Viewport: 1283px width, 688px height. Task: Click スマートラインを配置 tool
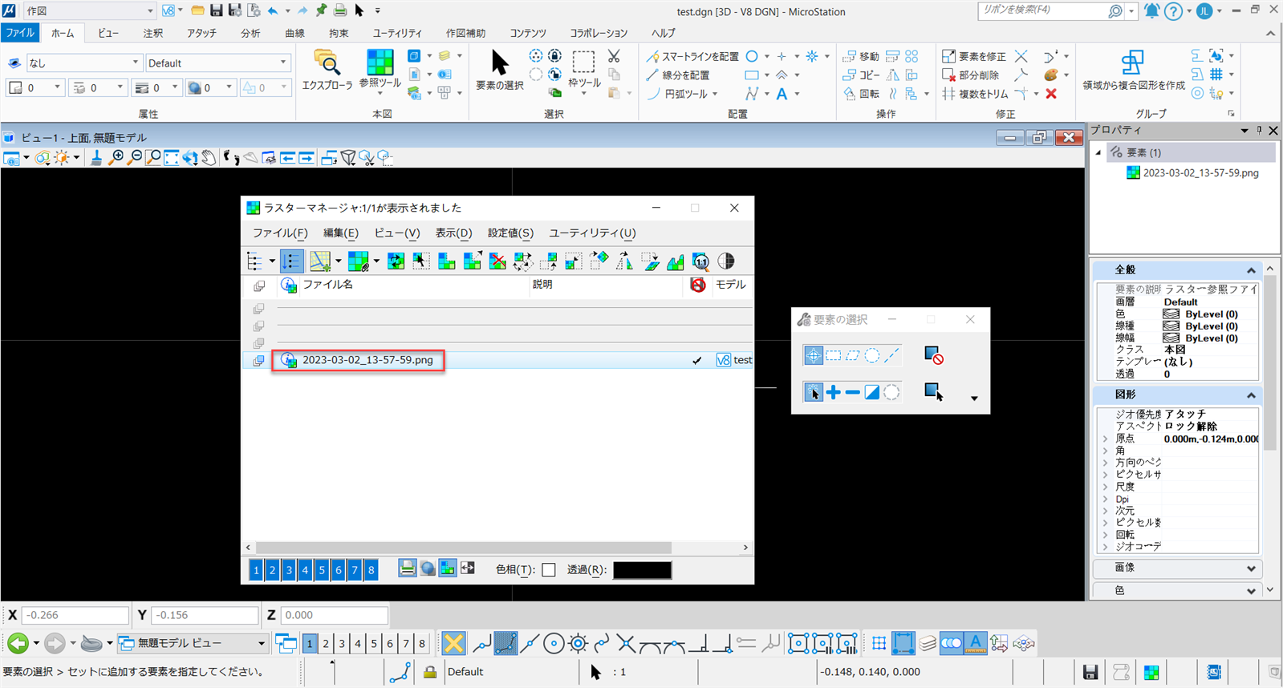coord(692,57)
